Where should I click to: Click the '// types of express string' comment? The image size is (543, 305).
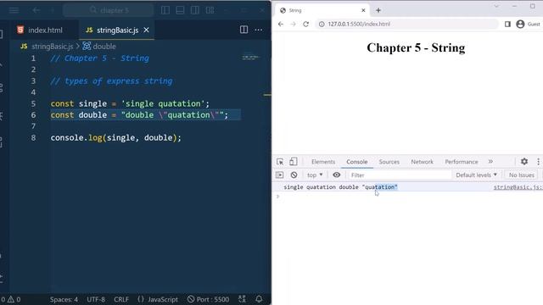coord(111,81)
